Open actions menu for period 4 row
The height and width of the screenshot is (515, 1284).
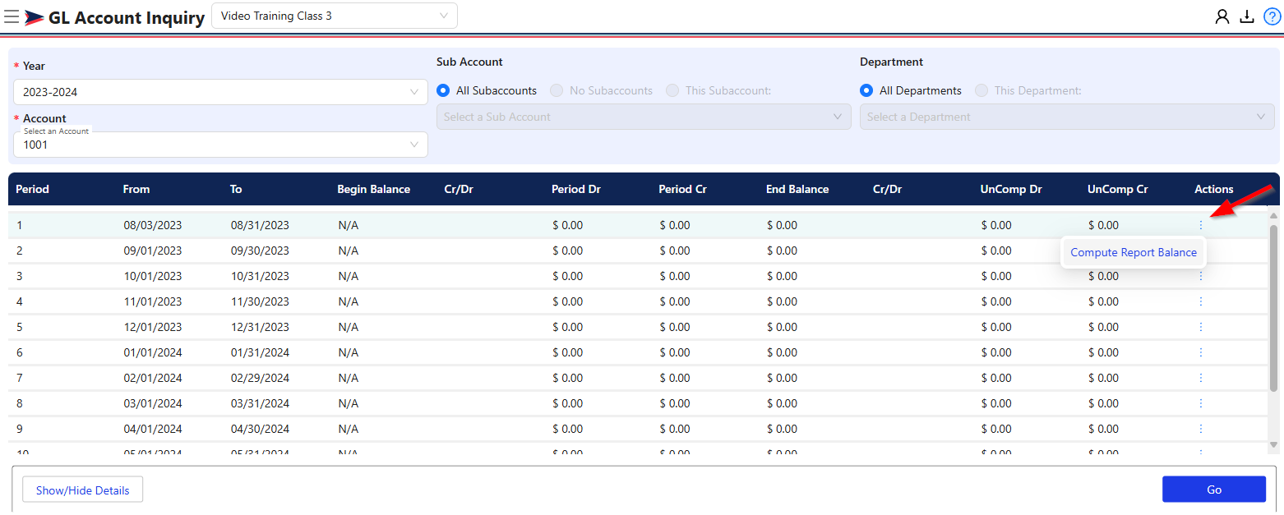[1201, 301]
